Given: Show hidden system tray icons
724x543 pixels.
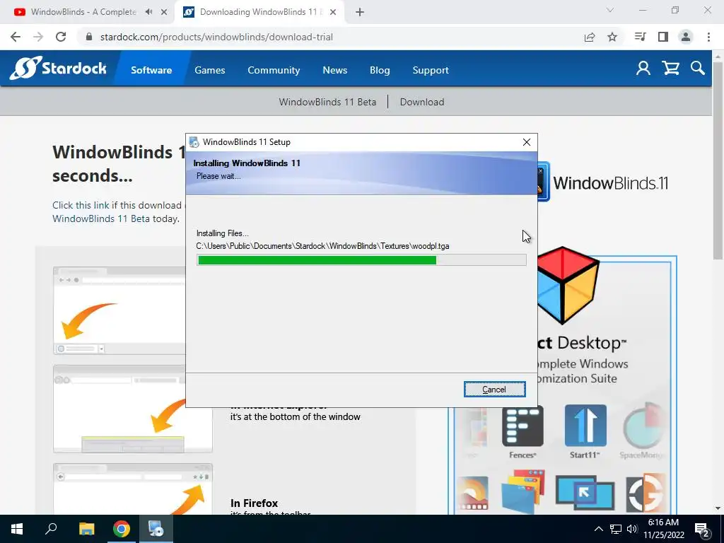Looking at the screenshot, I should [x=598, y=529].
